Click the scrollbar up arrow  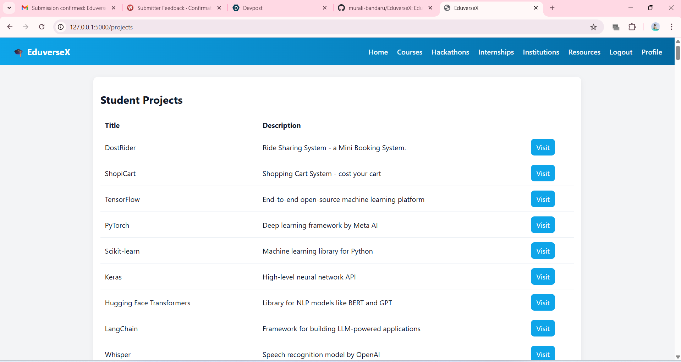[678, 41]
